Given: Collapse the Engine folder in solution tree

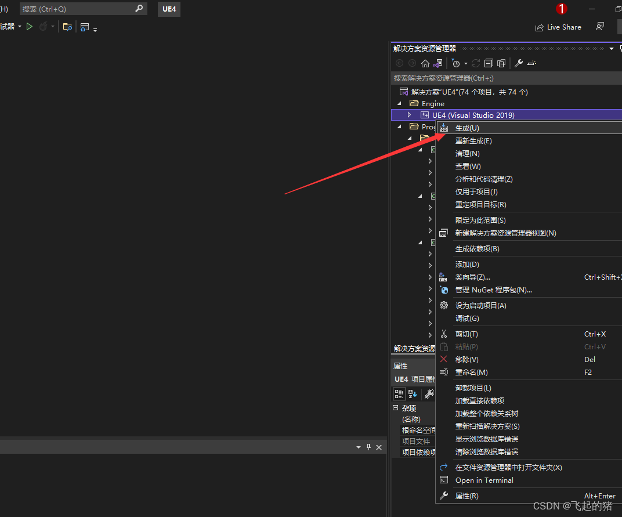Looking at the screenshot, I should pos(399,103).
